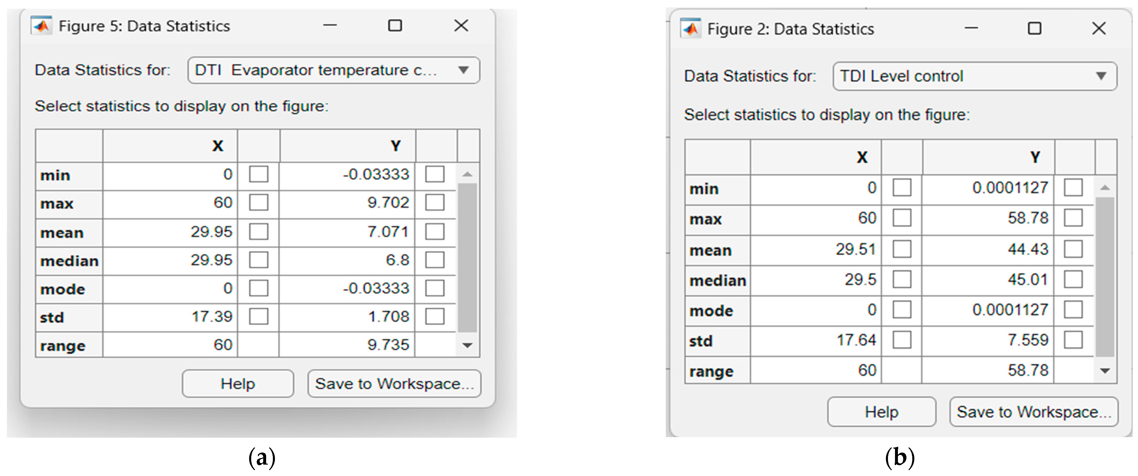Close the Figure 2 Data Statistics window
The height and width of the screenshot is (476, 1138).
[x=1098, y=29]
